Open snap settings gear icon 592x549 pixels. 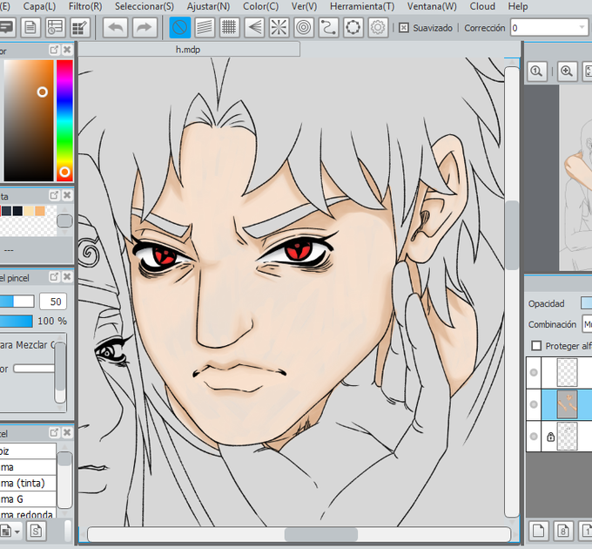tap(378, 27)
